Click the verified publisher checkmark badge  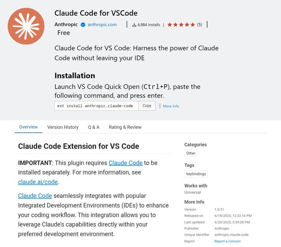(x=83, y=25)
